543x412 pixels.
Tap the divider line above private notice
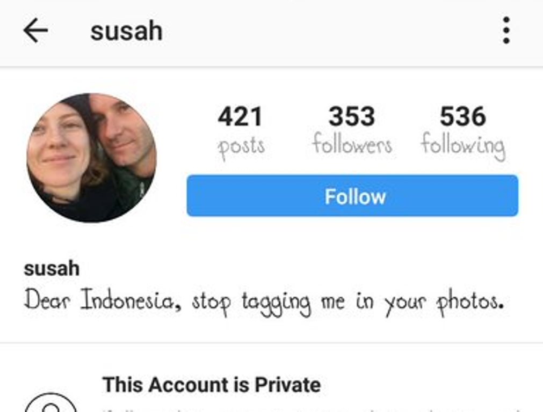(272, 343)
